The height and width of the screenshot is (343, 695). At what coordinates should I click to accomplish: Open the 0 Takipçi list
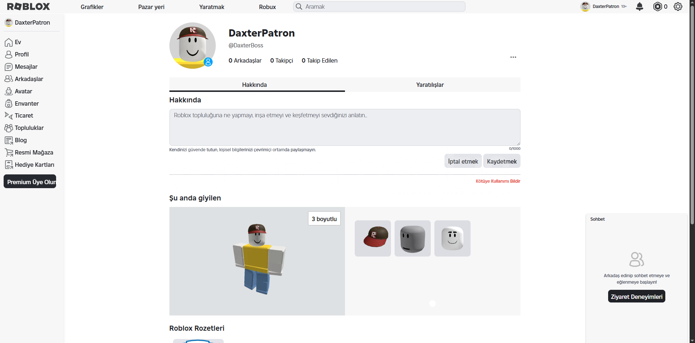(282, 60)
